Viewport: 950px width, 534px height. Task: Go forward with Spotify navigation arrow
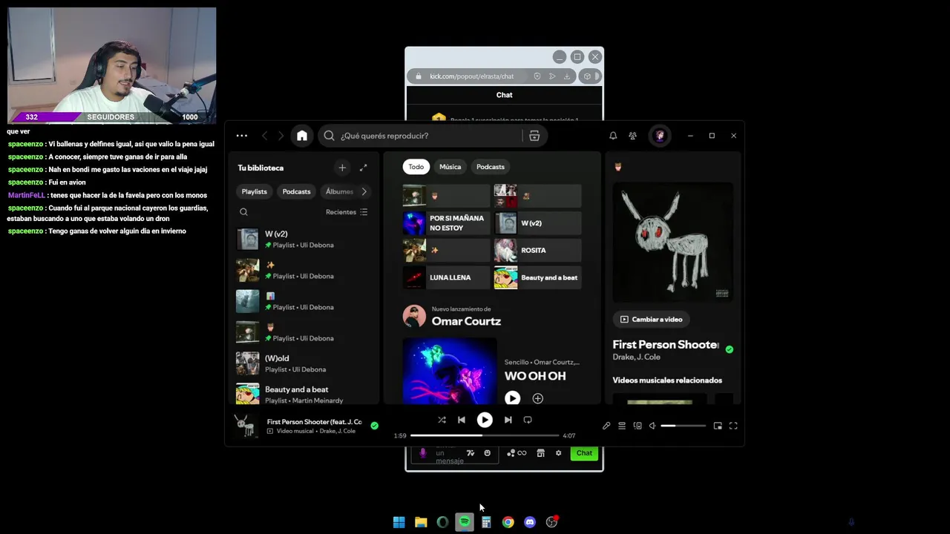coord(281,136)
